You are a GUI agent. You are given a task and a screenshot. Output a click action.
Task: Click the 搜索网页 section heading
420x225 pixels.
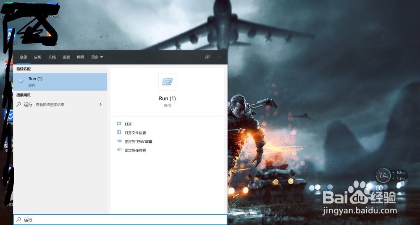click(23, 95)
